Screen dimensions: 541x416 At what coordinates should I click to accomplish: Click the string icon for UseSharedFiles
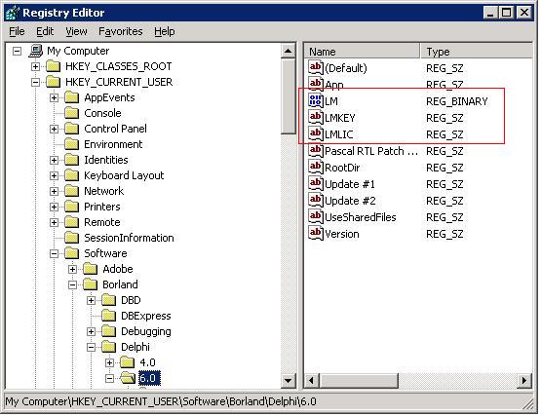(316, 216)
